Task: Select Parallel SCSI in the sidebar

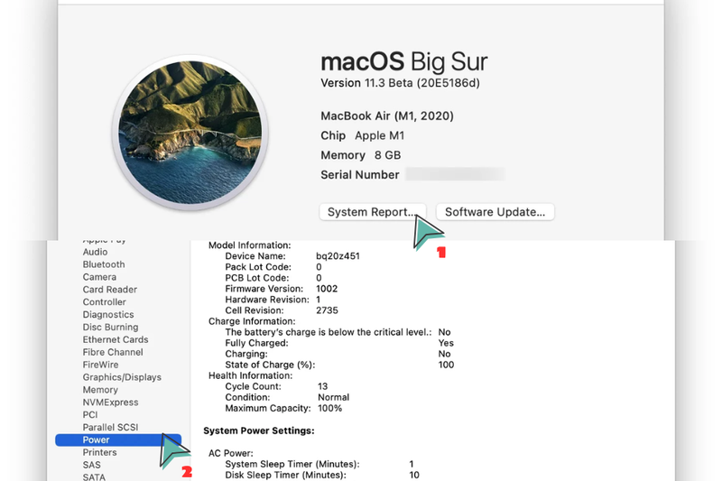Action: tap(110, 427)
